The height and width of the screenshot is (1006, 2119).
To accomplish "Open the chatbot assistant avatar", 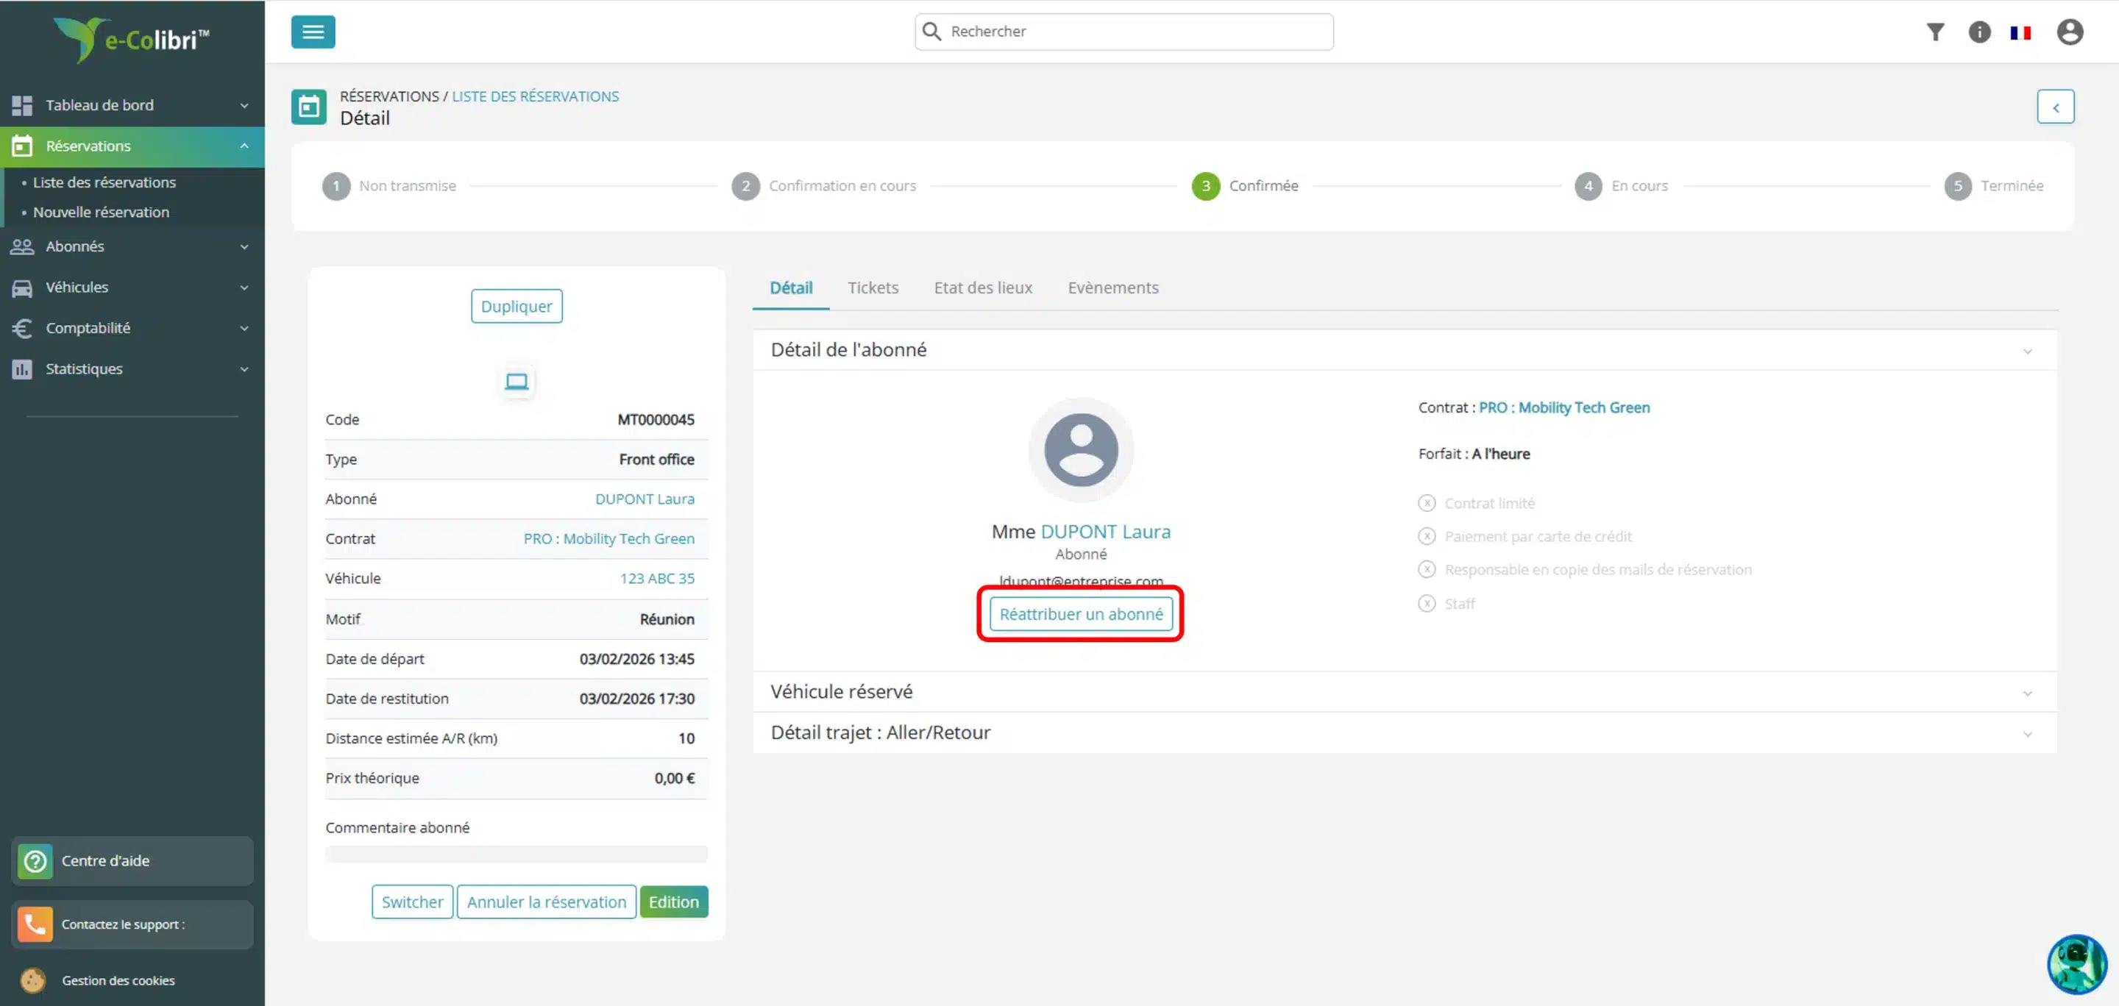I will click(2076, 963).
